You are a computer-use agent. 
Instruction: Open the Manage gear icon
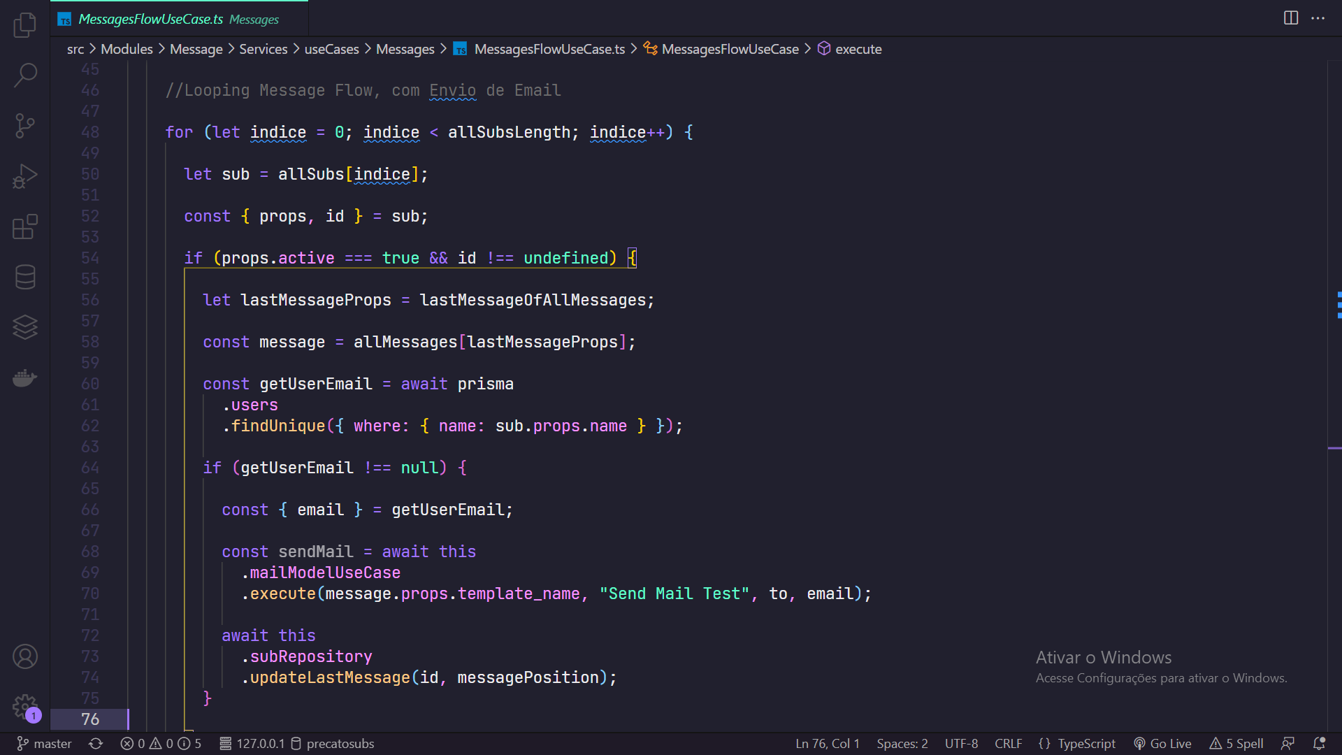click(25, 706)
